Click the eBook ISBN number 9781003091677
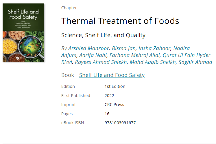The height and width of the screenshot is (144, 216). pyautogui.click(x=120, y=123)
